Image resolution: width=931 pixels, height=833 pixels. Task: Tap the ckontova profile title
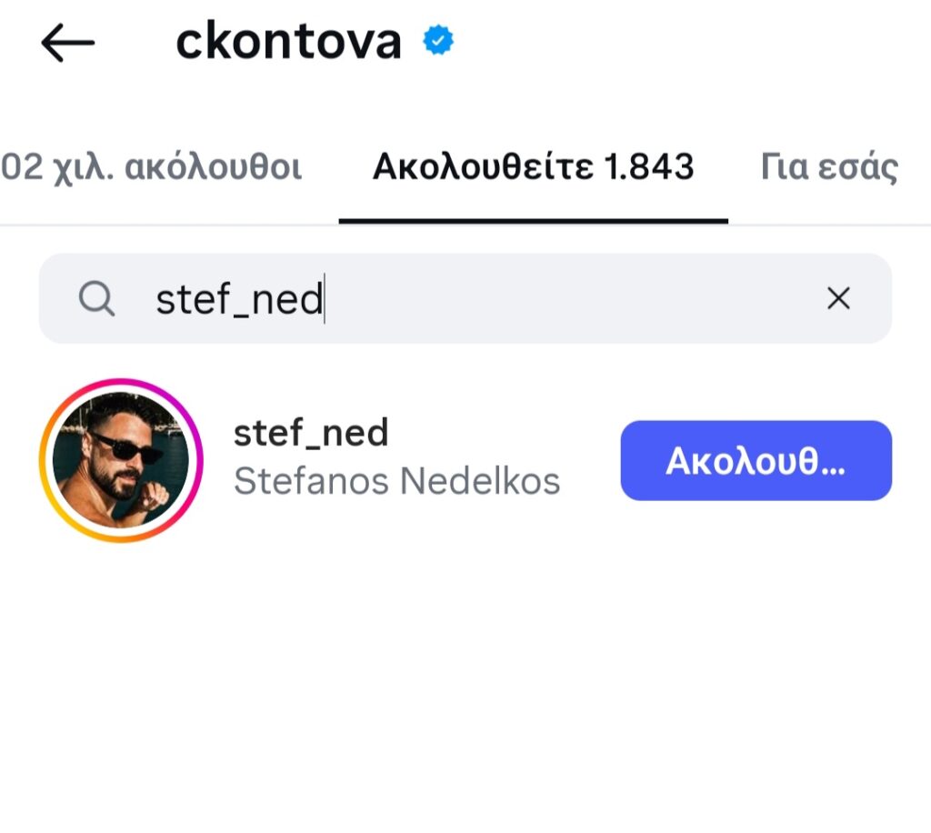click(288, 41)
